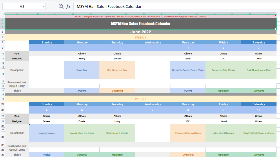Screen dimensions: 280x157
Task: Click Week 1 Wednesday day header
Action: (153, 43)
